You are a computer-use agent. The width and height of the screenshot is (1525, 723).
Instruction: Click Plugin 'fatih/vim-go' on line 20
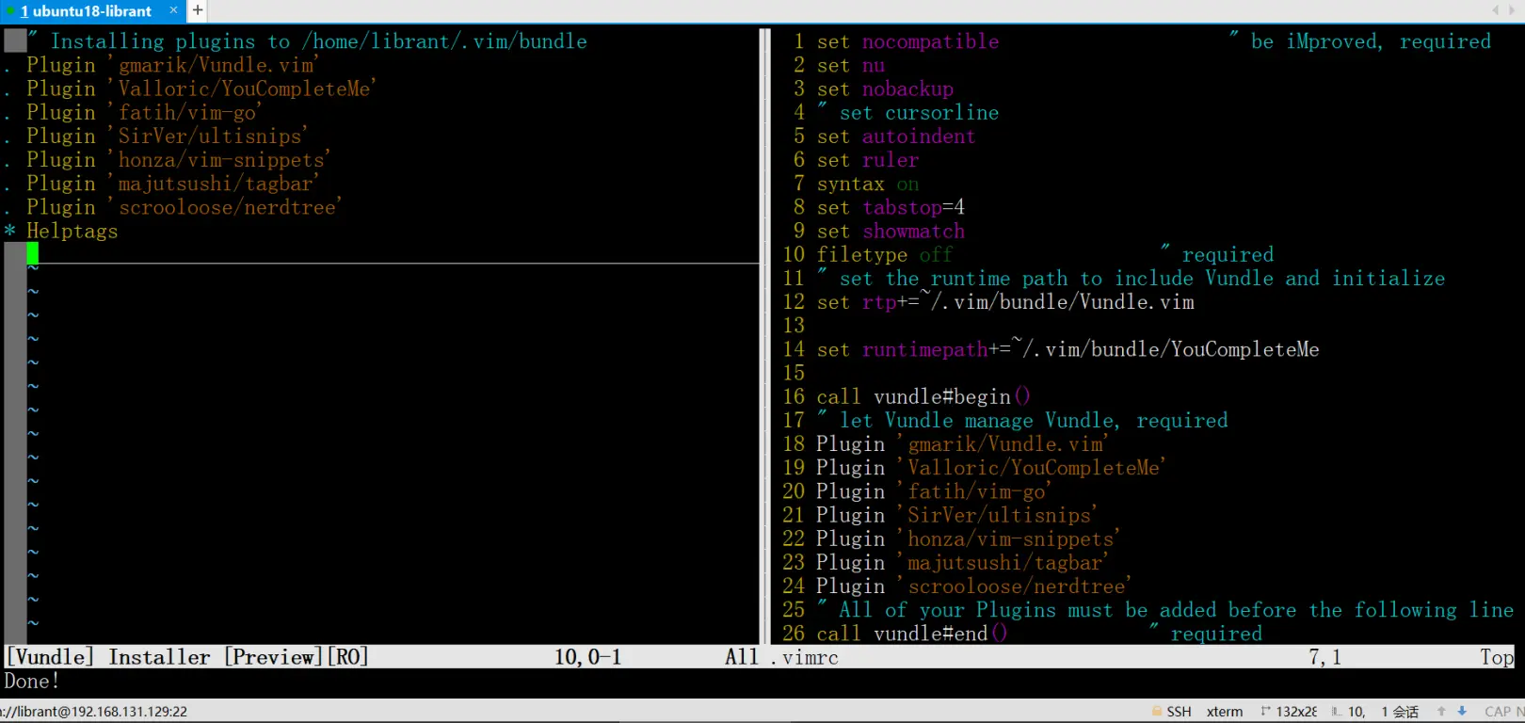click(934, 491)
